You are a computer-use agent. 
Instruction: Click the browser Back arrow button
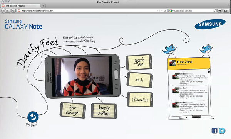point(4,11)
